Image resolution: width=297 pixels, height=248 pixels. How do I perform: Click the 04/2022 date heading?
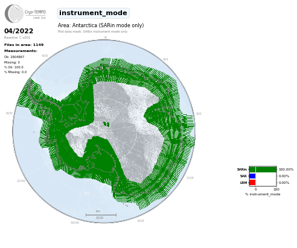19,31
